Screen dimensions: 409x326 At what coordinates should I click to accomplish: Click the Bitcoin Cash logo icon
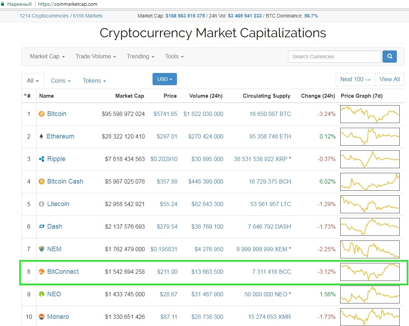click(42, 181)
